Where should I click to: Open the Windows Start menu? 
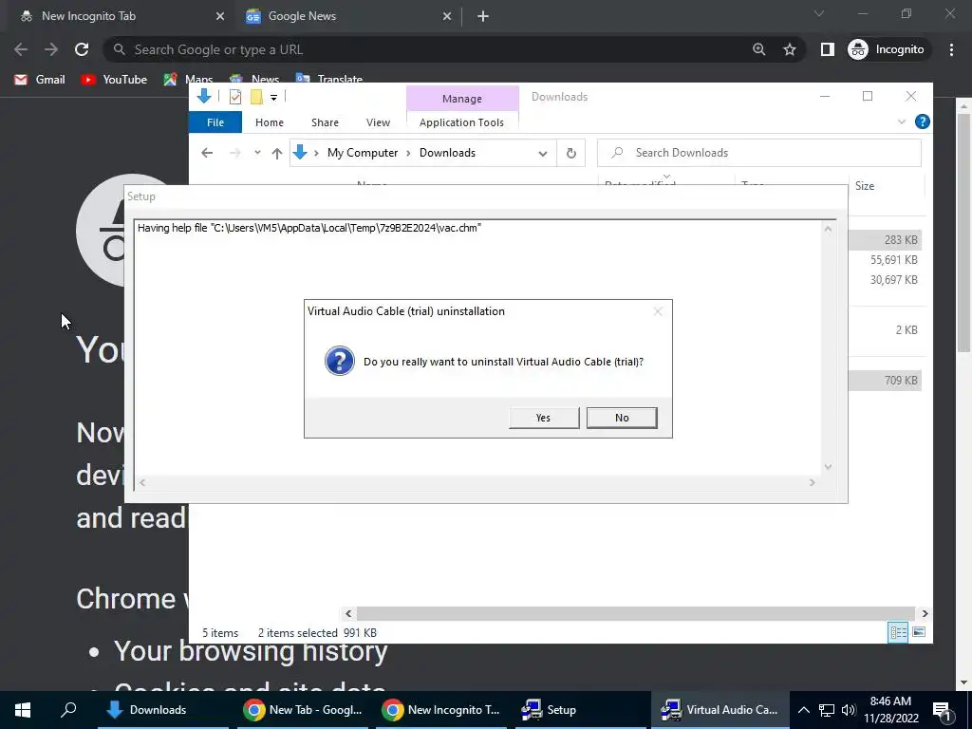[23, 710]
